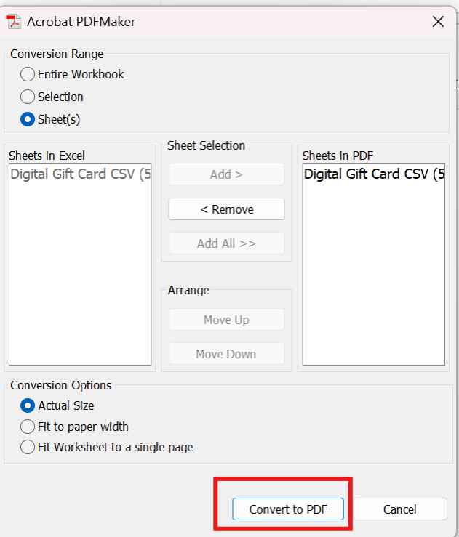Click the Acrobat PDFMaker title bar text
459x537 pixels.
tap(81, 21)
